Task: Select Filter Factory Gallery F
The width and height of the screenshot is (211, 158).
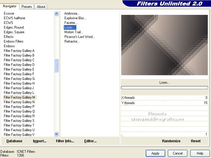Action: coord(19,74)
